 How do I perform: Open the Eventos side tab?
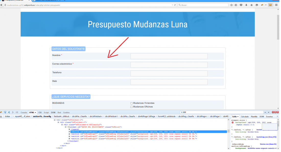[x=269, y=117]
